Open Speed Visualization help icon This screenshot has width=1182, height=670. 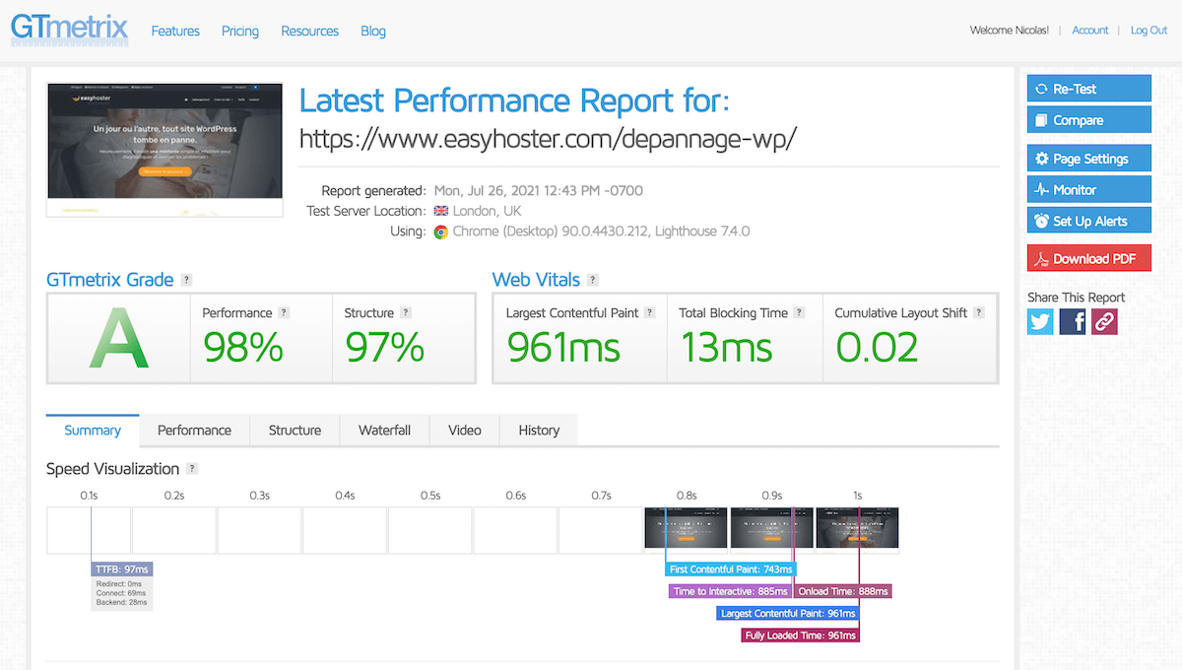click(193, 469)
